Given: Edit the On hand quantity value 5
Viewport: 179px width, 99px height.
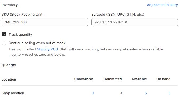Looking at the screenshot, I should click(169, 93).
